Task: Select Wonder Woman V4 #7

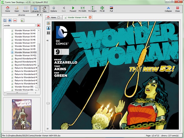Action: pyautogui.click(x=25, y=43)
